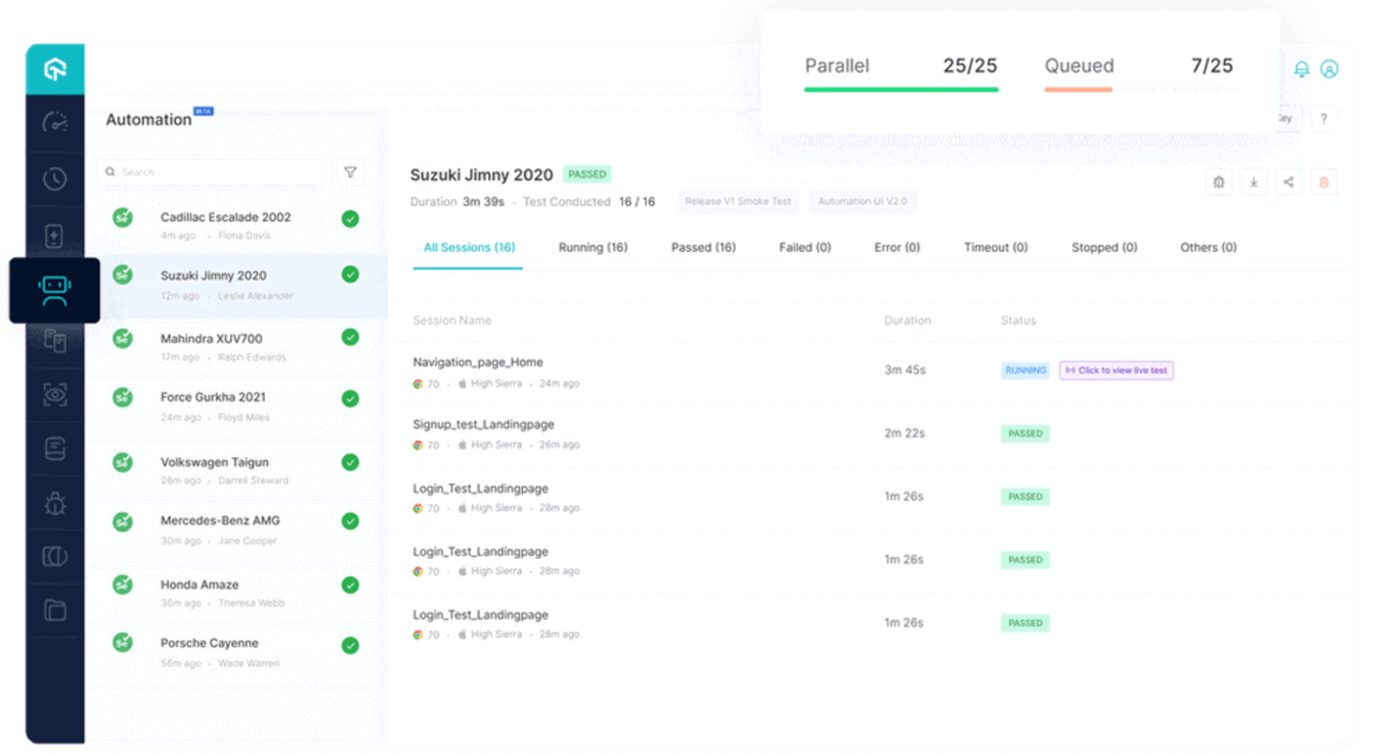Open the visual eye-scan icon in sidebar
Image resolution: width=1398 pixels, height=755 pixels.
[55, 394]
